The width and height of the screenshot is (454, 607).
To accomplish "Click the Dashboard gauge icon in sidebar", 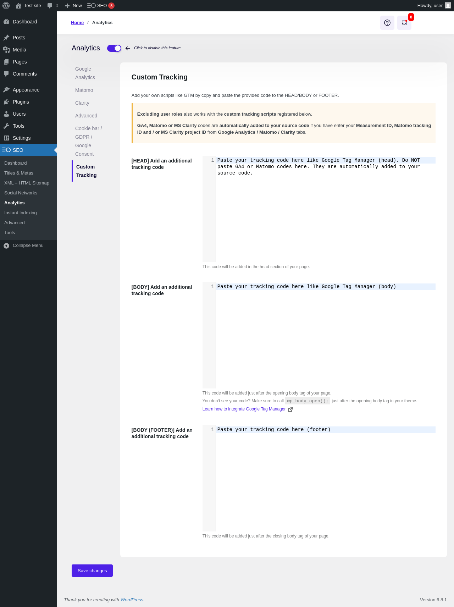I will 6,22.
